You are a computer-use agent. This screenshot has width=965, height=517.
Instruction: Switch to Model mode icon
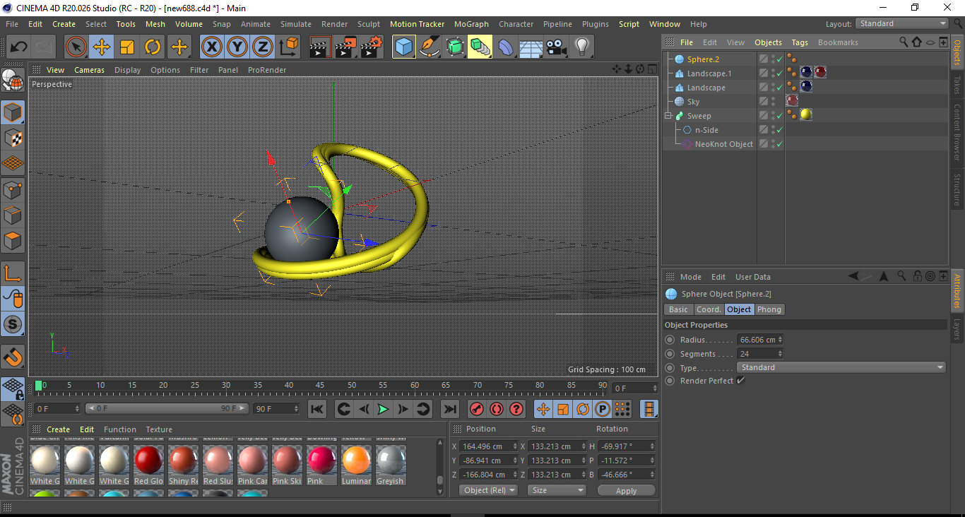tap(13, 112)
